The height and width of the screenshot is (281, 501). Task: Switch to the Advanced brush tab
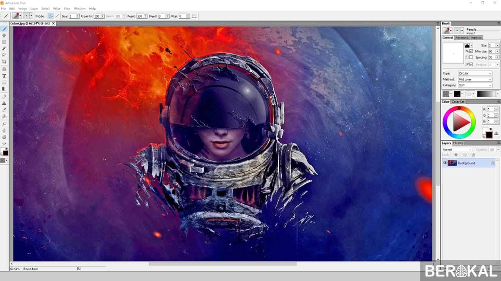pyautogui.click(x=462, y=38)
